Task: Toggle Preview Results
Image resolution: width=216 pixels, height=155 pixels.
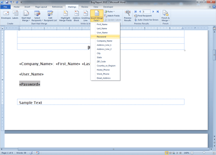Action: 128,16
